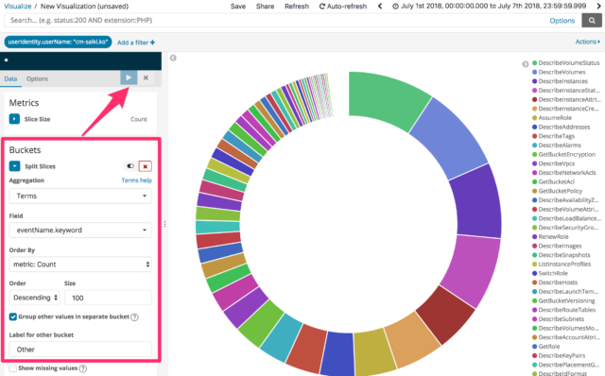Image resolution: width=605 pixels, height=376 pixels.
Task: Open search Options link
Action: (x=562, y=21)
